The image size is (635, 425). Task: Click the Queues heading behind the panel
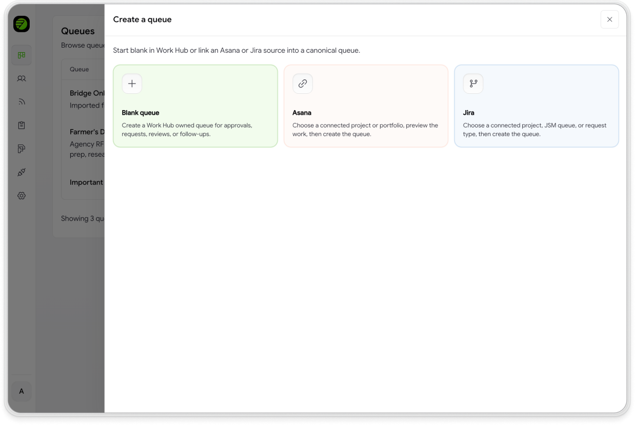[78, 31]
